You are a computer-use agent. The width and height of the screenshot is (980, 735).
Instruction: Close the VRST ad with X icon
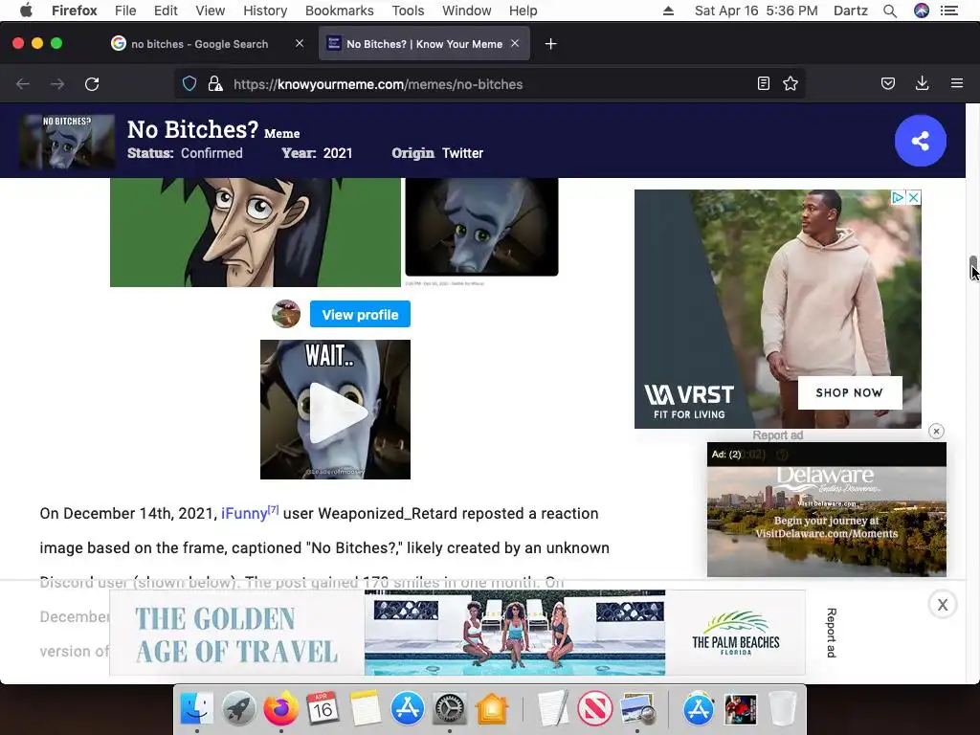913,197
